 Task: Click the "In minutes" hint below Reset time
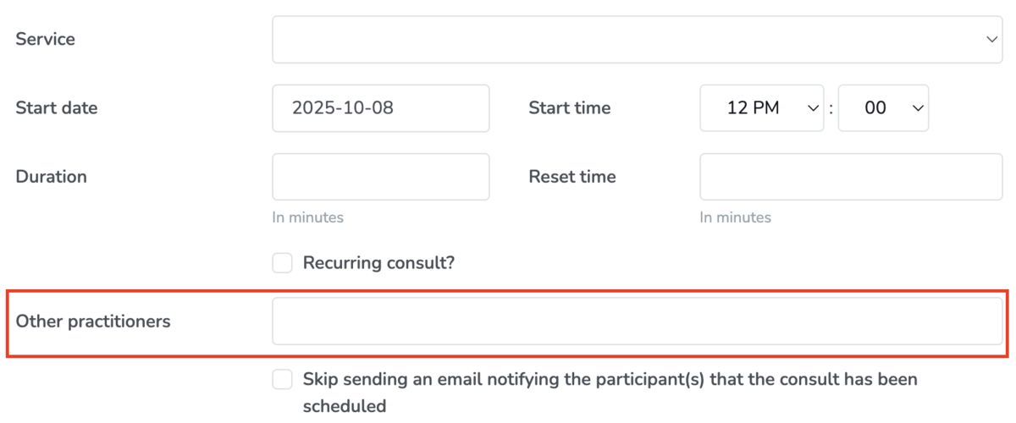[x=735, y=217]
